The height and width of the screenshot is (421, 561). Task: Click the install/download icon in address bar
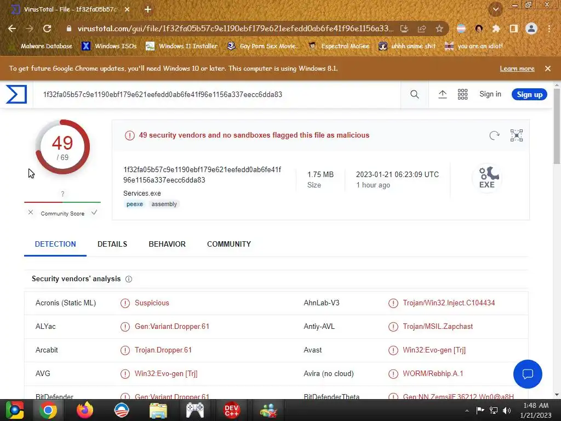[x=404, y=29]
